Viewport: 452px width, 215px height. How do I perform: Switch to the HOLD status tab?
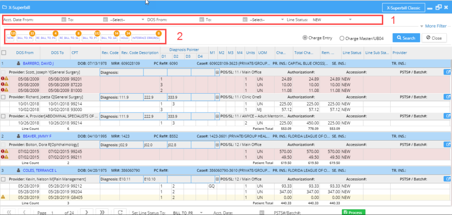point(124,38)
